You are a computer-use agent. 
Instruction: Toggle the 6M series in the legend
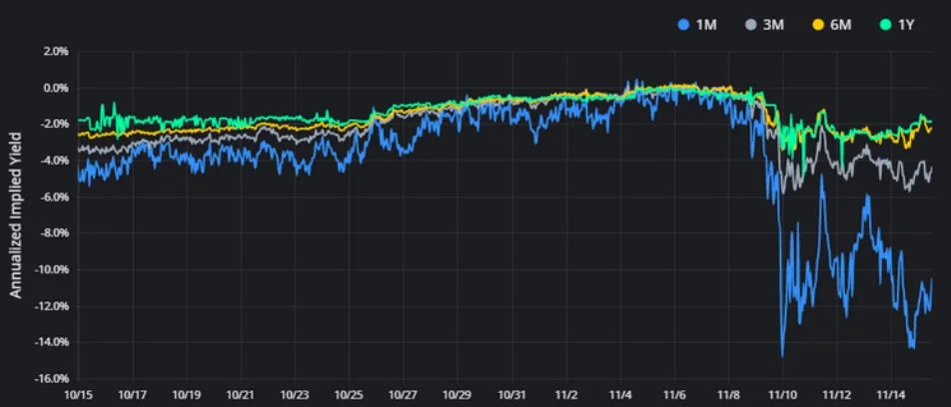[834, 26]
